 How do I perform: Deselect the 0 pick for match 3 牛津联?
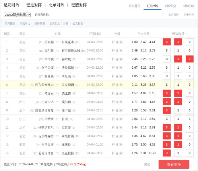189,59
